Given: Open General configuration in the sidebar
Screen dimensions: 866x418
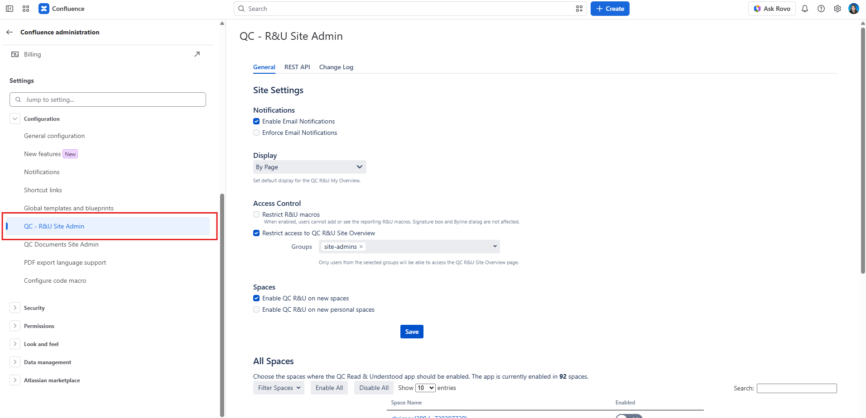Looking at the screenshot, I should pos(54,136).
